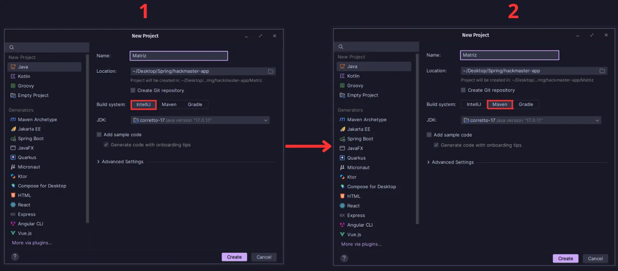The height and width of the screenshot is (271, 618).
Task: Click Create button in right dialog
Action: [x=565, y=259]
